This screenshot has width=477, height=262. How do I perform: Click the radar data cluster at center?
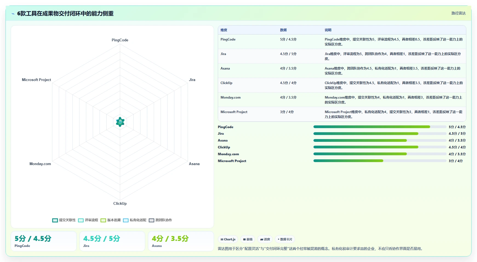tap(120, 122)
